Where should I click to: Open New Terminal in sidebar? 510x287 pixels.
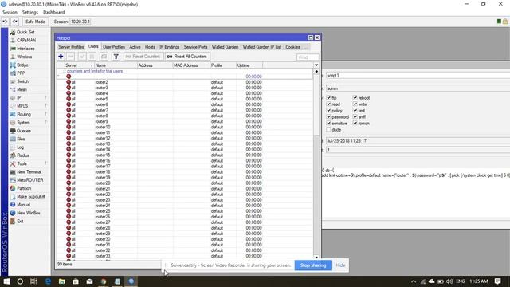(29, 172)
